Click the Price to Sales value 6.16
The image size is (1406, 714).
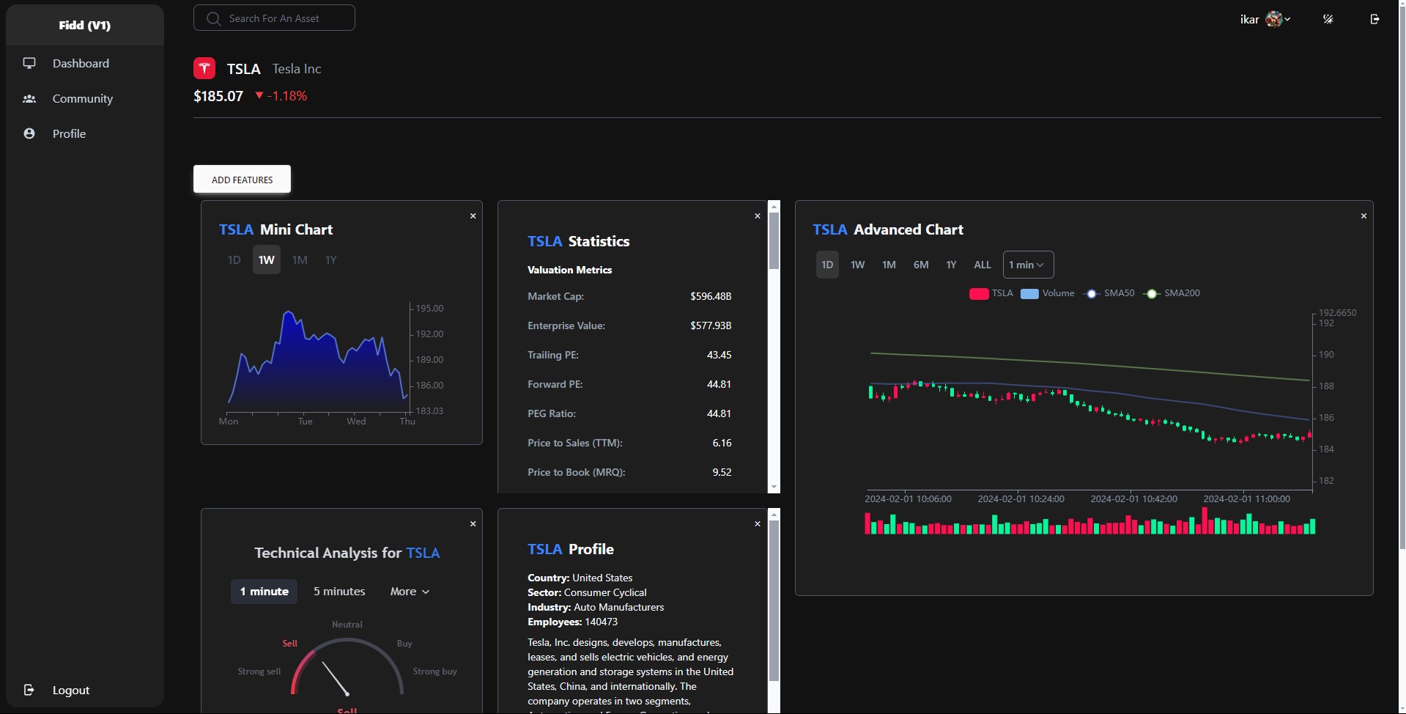(x=722, y=443)
